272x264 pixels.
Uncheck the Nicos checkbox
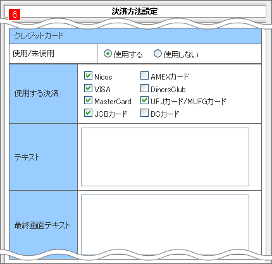pos(88,76)
